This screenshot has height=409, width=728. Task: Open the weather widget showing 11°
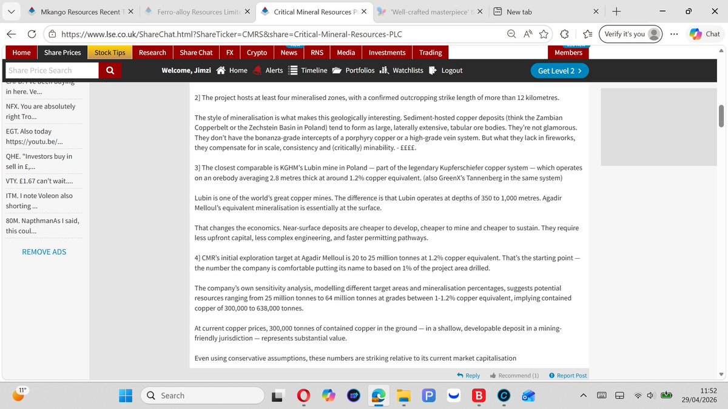click(x=19, y=394)
